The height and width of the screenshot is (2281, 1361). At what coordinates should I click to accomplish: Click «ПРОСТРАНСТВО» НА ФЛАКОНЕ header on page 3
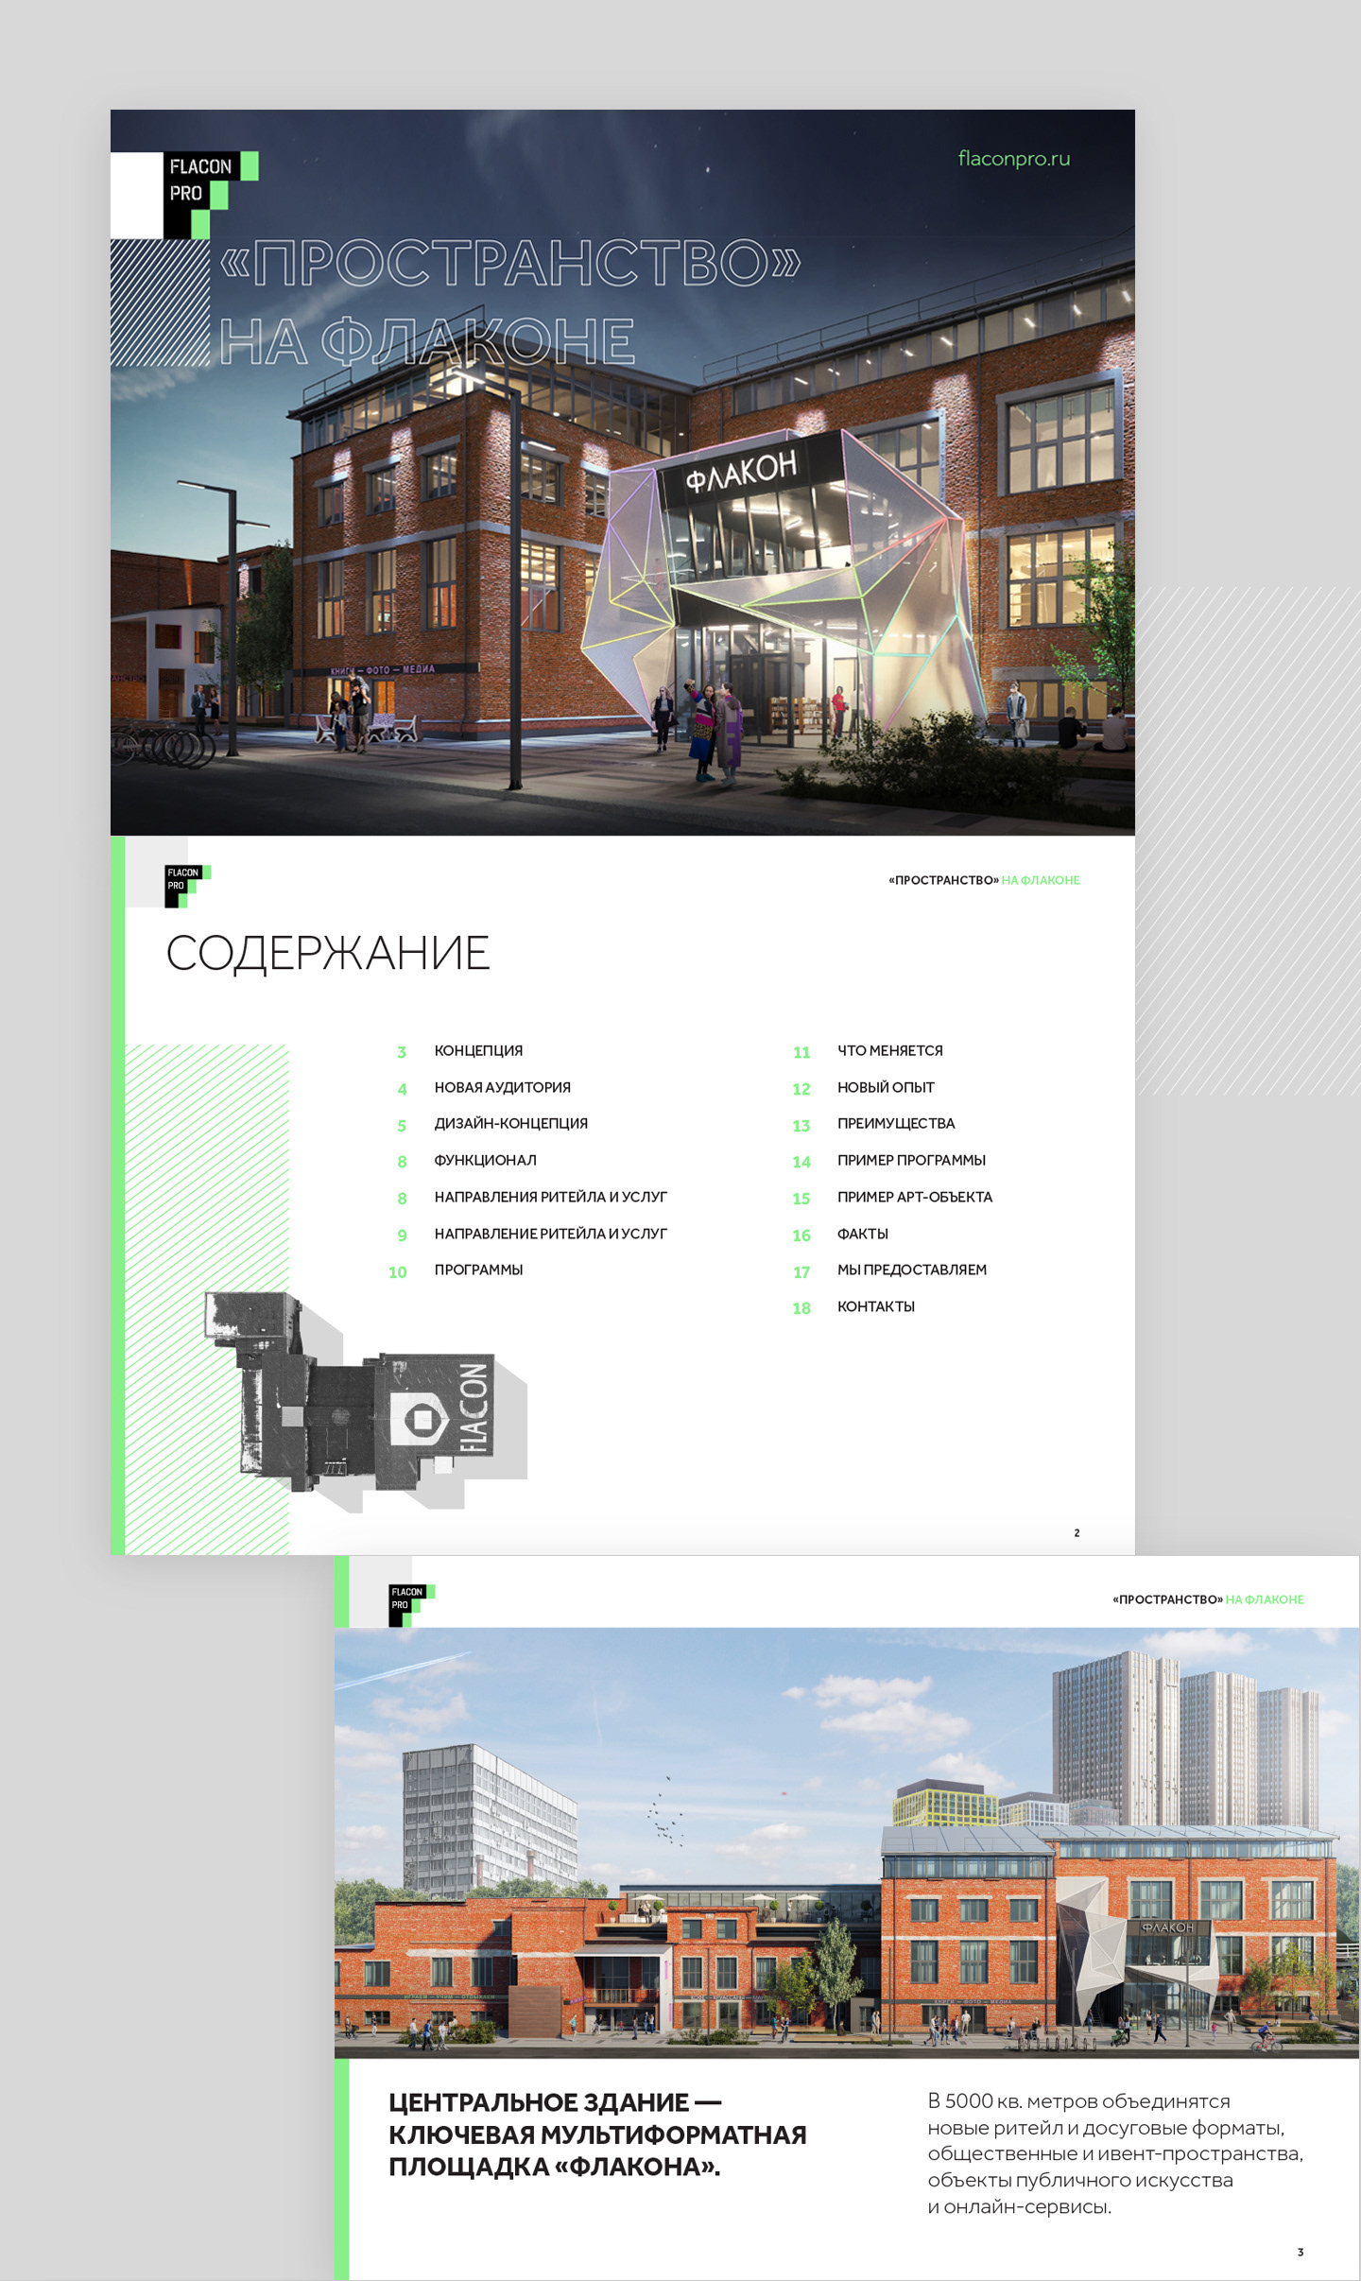[1208, 1600]
